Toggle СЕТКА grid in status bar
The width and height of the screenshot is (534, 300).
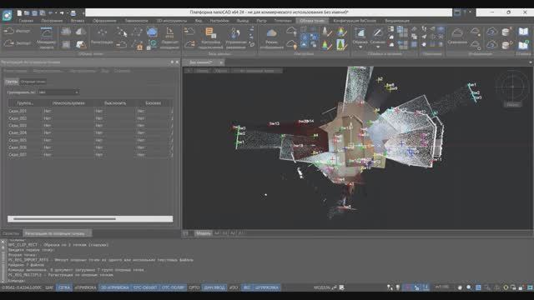click(x=63, y=287)
